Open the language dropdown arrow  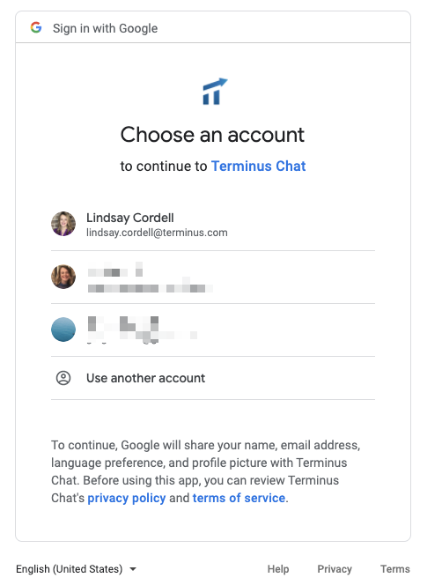coord(133,569)
